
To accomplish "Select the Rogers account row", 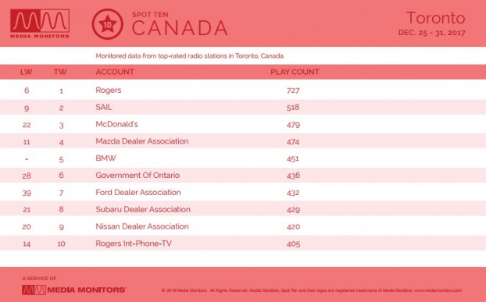I will click(x=243, y=90).
